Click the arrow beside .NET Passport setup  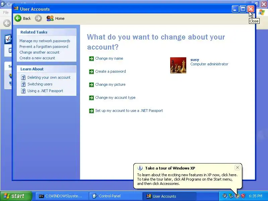91,111
